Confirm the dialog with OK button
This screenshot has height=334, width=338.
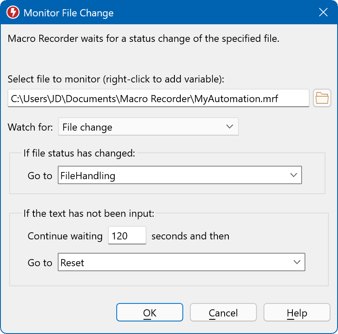[x=149, y=313]
